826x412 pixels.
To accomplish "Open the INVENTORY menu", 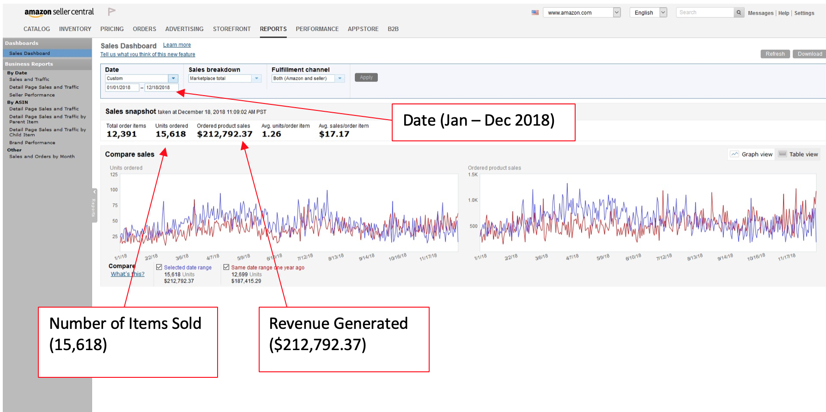I will click(75, 29).
